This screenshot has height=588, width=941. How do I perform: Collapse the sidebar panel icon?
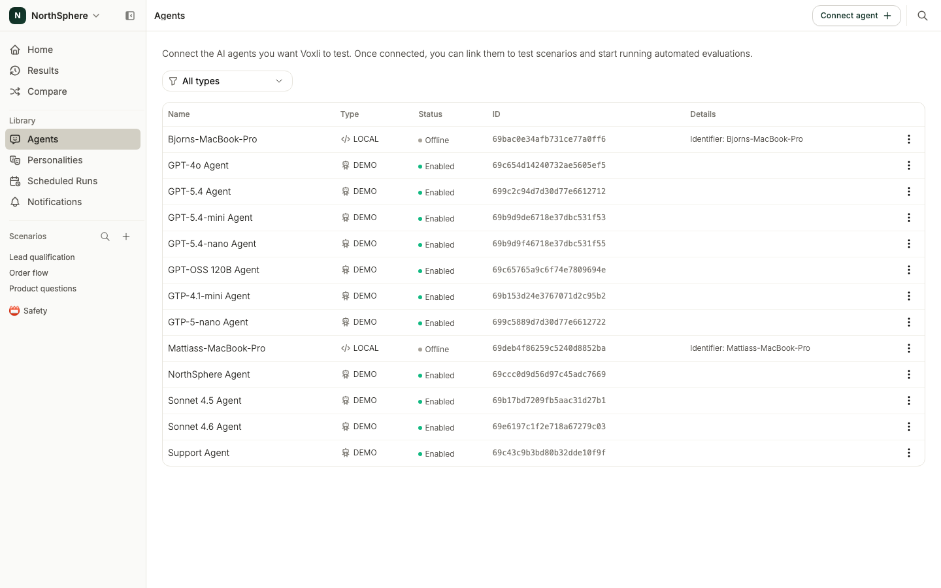click(130, 16)
